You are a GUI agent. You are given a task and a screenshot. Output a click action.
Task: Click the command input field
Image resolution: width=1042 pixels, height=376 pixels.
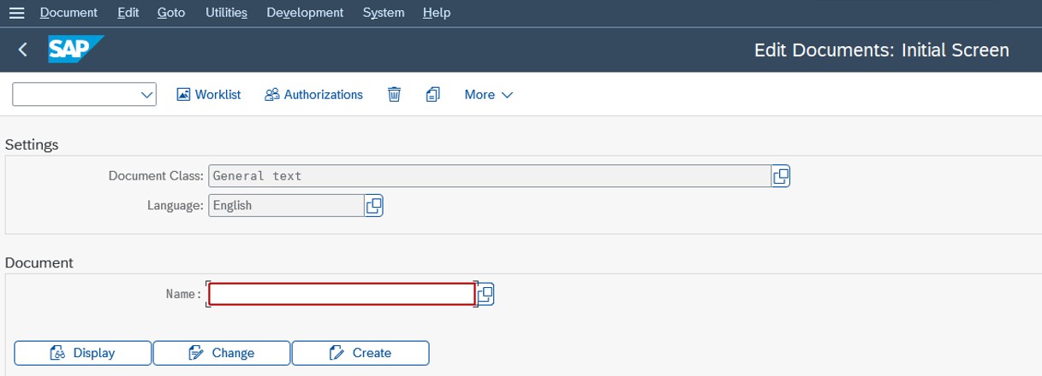click(x=75, y=94)
